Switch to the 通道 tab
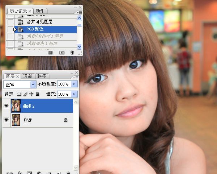This screenshot has height=174, width=217. click(27, 76)
